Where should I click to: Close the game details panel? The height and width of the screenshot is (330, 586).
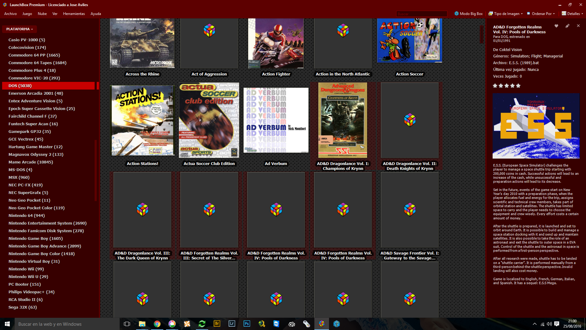578,26
